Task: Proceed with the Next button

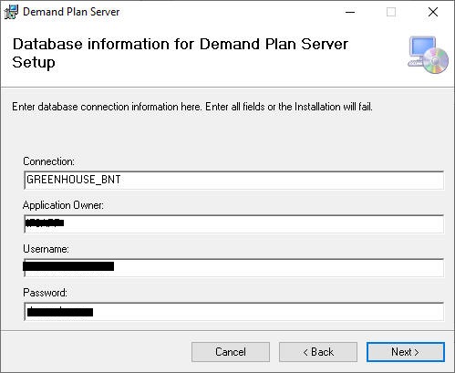Action: 406,352
